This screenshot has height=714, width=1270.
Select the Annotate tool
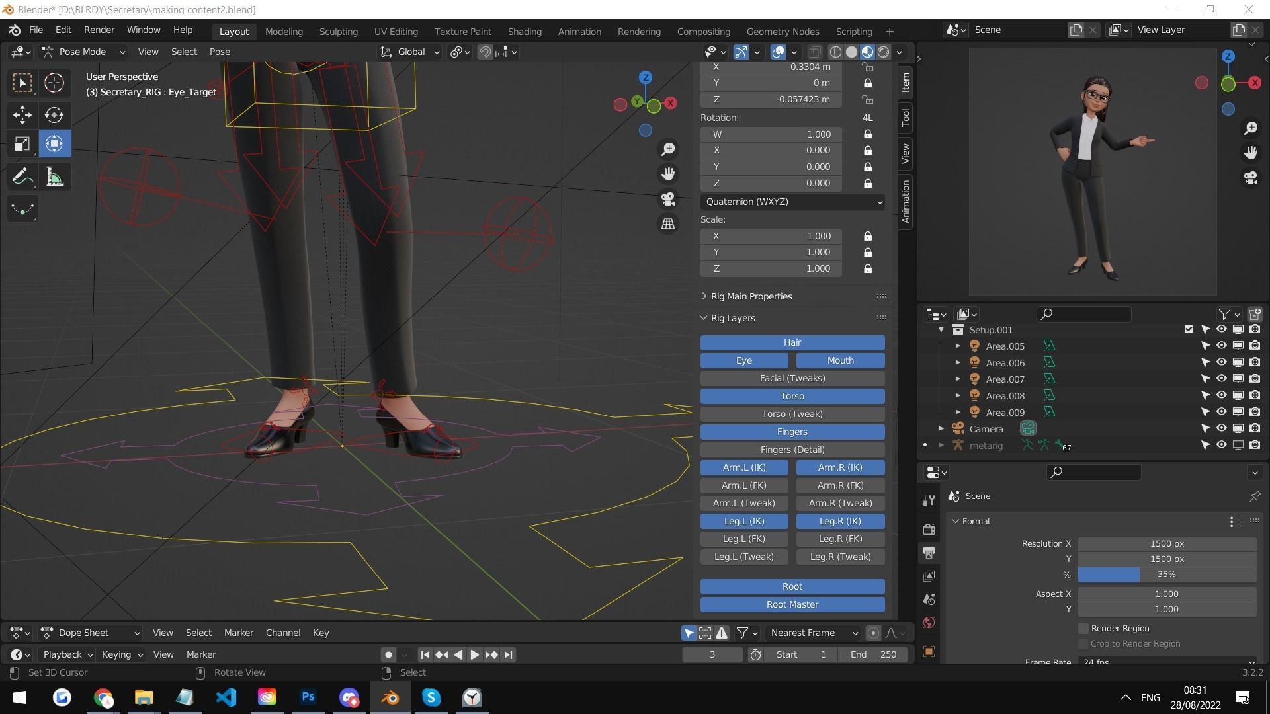point(22,177)
